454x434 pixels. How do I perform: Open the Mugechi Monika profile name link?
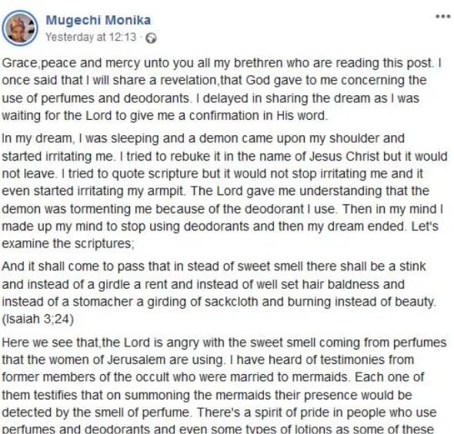pyautogui.click(x=98, y=20)
